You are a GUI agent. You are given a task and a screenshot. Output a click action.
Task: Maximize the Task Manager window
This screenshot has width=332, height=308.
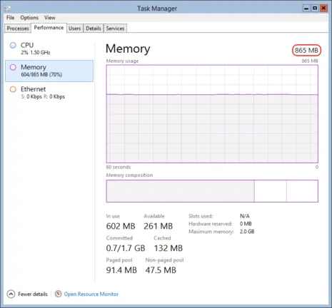315,9
